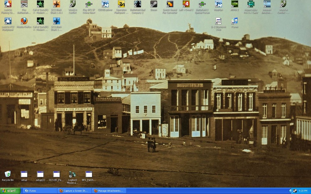Click the ARMA 2 desktop icon
The width and height of the screenshot is (311, 194).
(x=234, y=4)
